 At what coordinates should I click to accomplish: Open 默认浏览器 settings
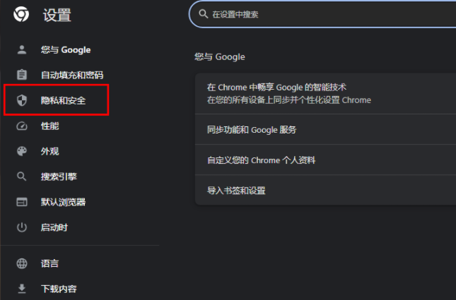pyautogui.click(x=63, y=202)
